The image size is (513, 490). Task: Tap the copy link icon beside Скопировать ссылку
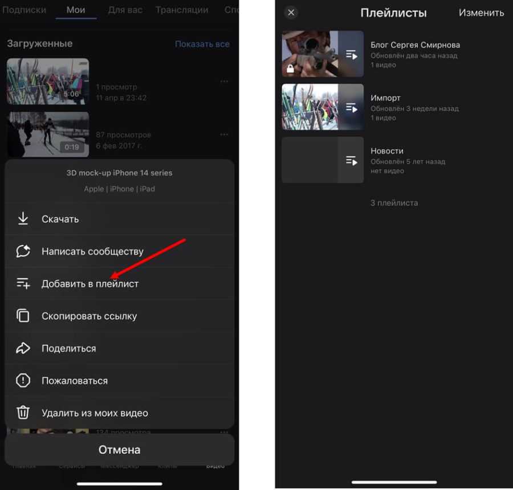pyautogui.click(x=23, y=316)
